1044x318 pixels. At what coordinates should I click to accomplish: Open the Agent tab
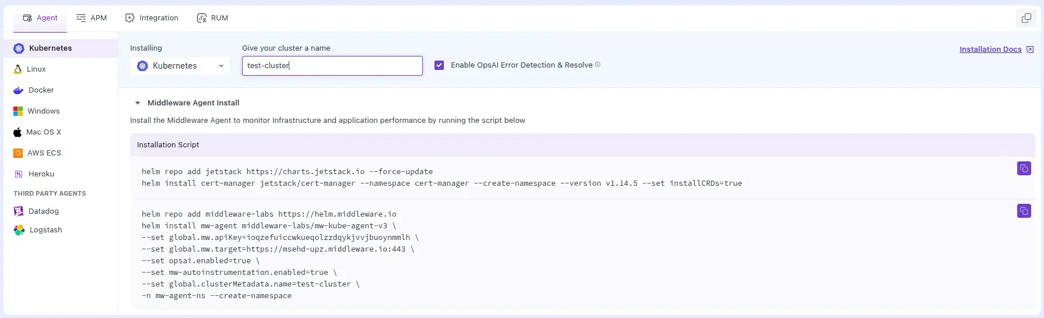point(40,18)
